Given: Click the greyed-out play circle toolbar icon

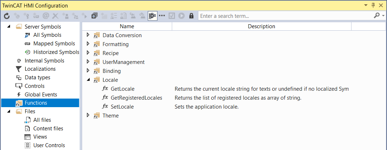Looking at the screenshot, I should click(181, 16).
